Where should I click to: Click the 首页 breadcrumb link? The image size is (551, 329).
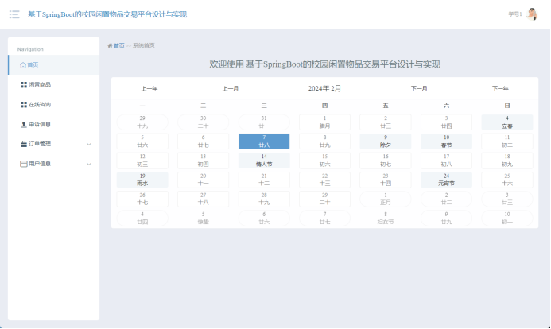tap(119, 45)
